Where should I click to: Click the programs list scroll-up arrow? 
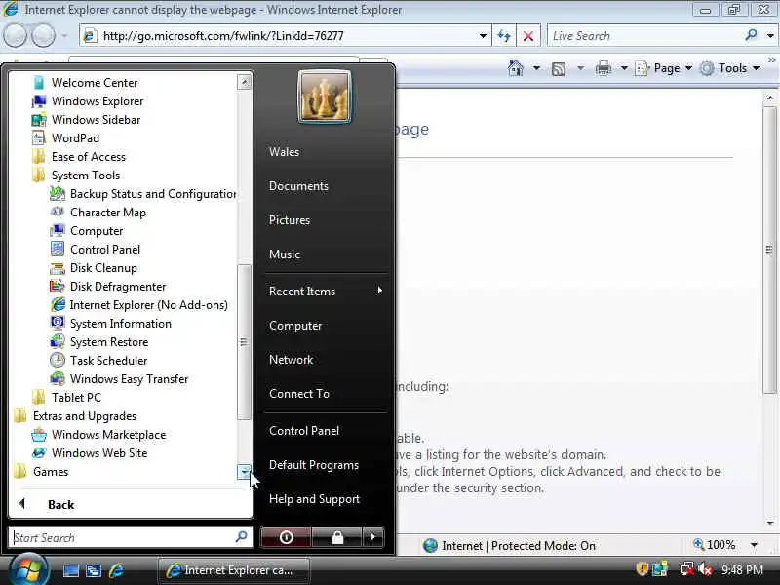[245, 82]
